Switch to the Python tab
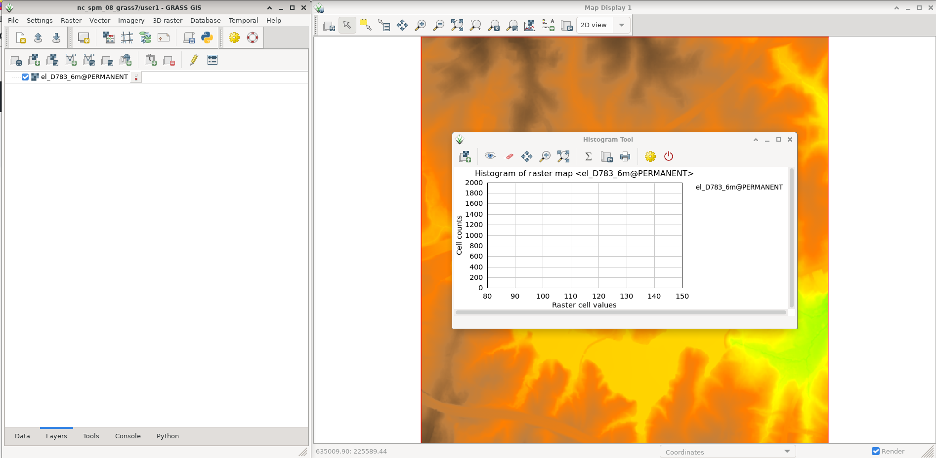Viewport: 936px width, 458px height. [x=168, y=436]
